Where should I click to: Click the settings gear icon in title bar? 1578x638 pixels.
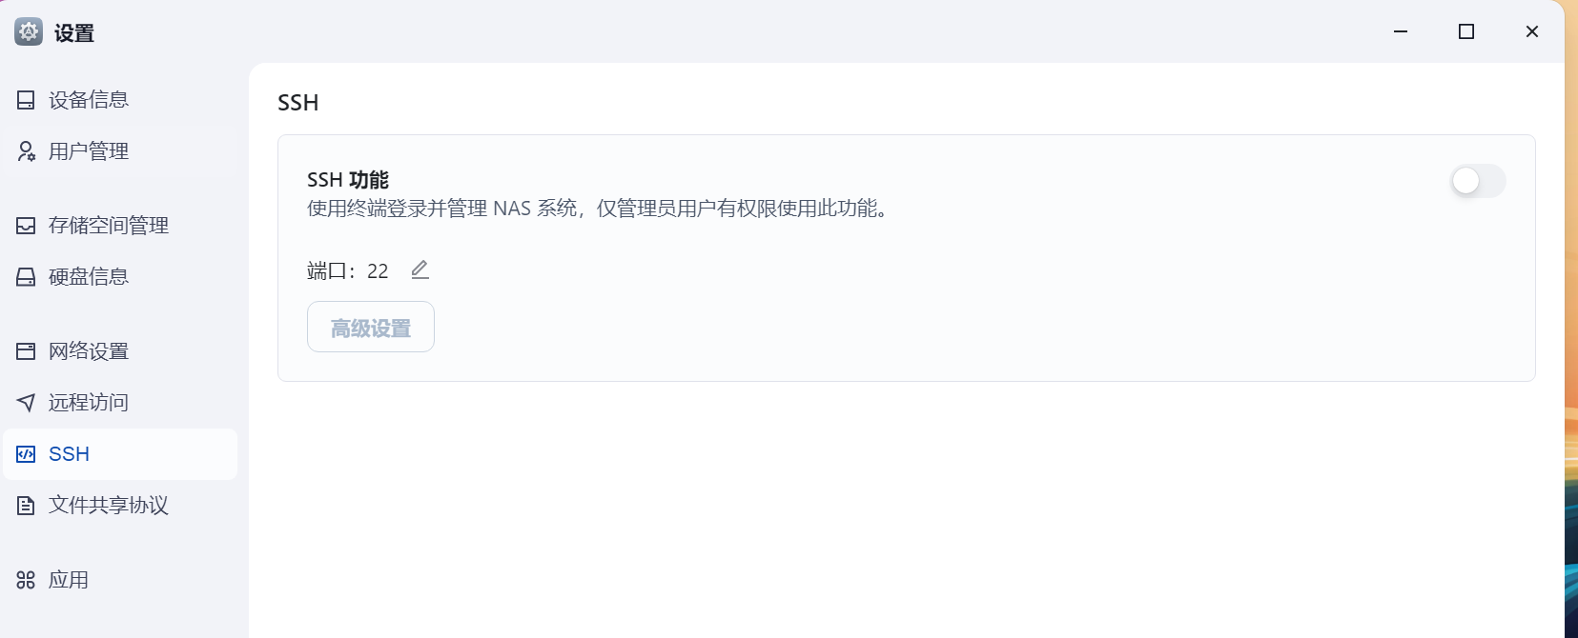[x=29, y=31]
